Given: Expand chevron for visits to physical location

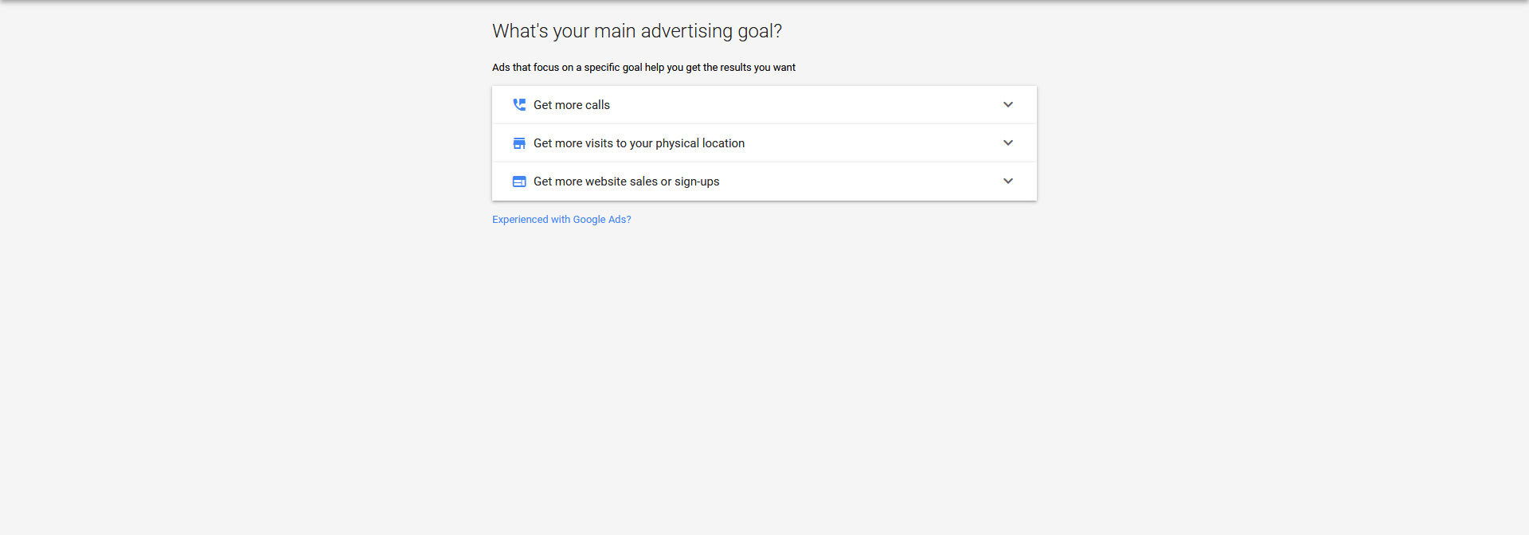Looking at the screenshot, I should (x=1008, y=143).
